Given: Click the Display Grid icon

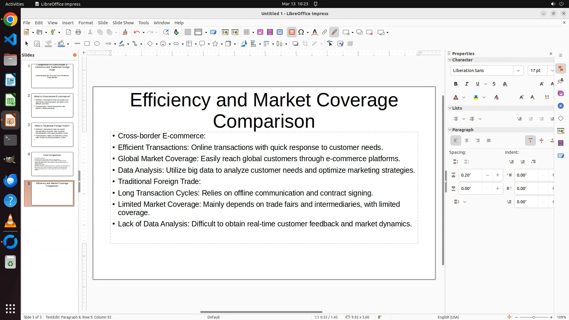Looking at the screenshot, I should [x=188, y=32].
